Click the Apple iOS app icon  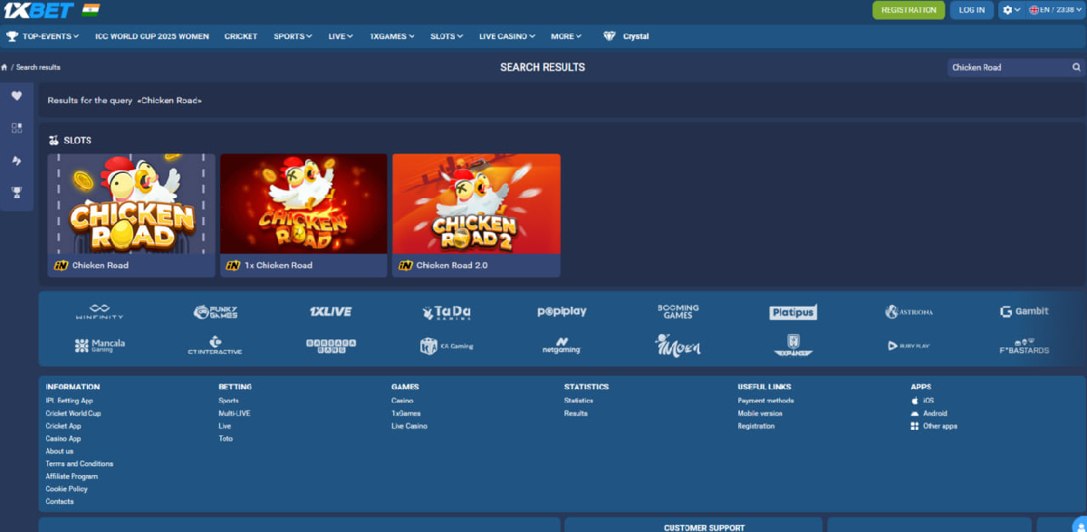click(917, 401)
